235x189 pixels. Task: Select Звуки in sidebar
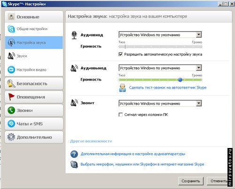pos(34,56)
